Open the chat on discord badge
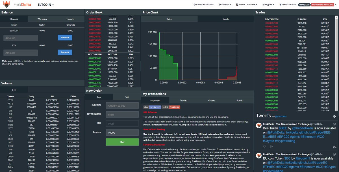The image size is (339, 172). point(152,107)
